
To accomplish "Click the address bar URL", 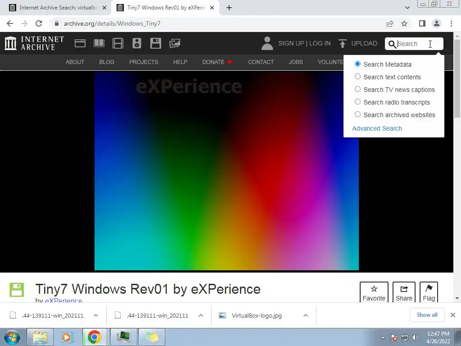I will pos(112,23).
